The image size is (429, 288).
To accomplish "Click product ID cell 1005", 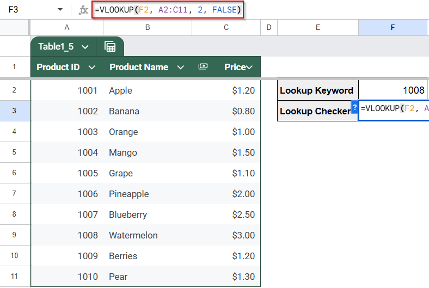I will (x=67, y=173).
